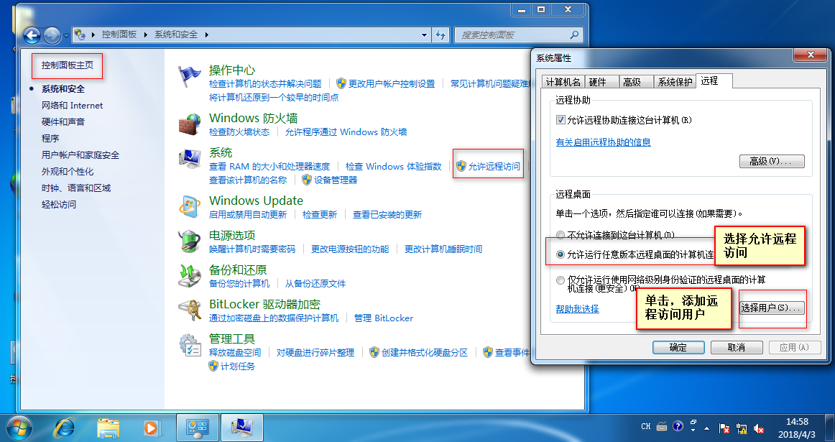Screen dimensions: 835x442
Task: Switch to 硬件 tab
Action: [x=601, y=82]
